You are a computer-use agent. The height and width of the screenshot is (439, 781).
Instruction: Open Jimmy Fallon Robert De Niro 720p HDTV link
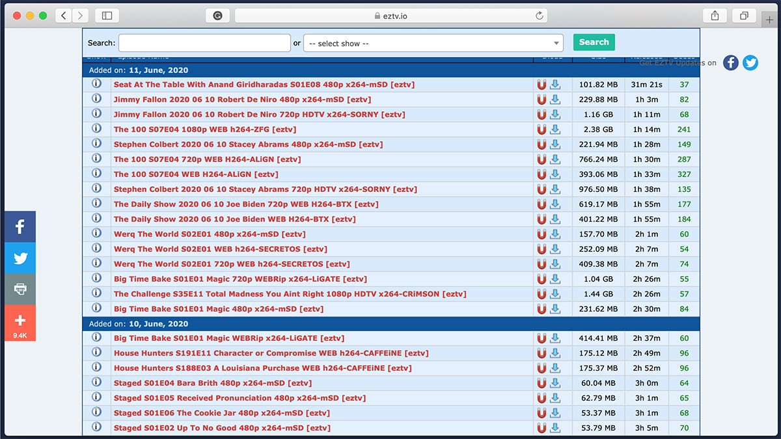259,114
